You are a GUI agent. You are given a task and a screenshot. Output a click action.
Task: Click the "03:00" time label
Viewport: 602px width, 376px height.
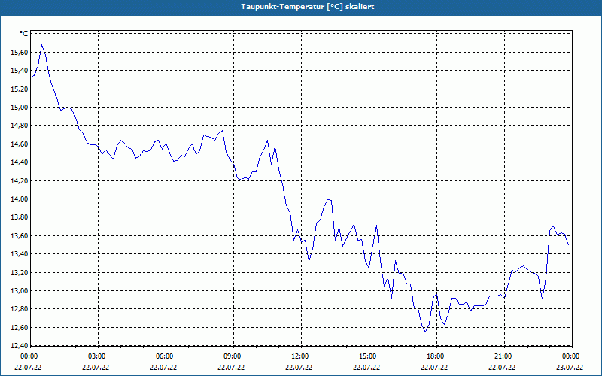pyautogui.click(x=96, y=356)
